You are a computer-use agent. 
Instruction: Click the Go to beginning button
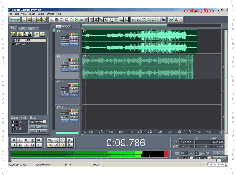click(x=14, y=145)
